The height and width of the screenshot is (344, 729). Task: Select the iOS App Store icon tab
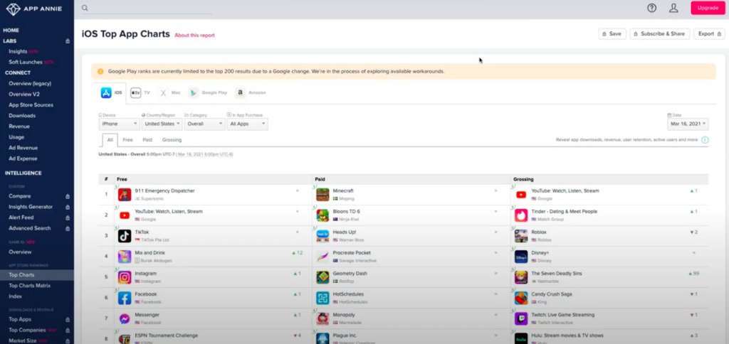coord(106,93)
